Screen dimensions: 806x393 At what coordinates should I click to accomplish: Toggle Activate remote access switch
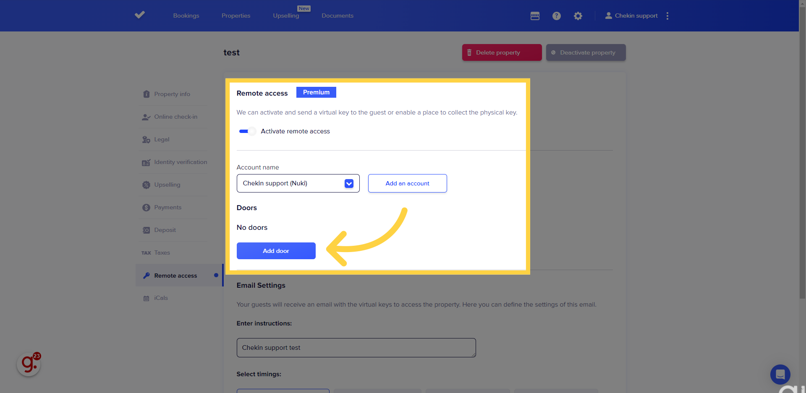pos(247,131)
